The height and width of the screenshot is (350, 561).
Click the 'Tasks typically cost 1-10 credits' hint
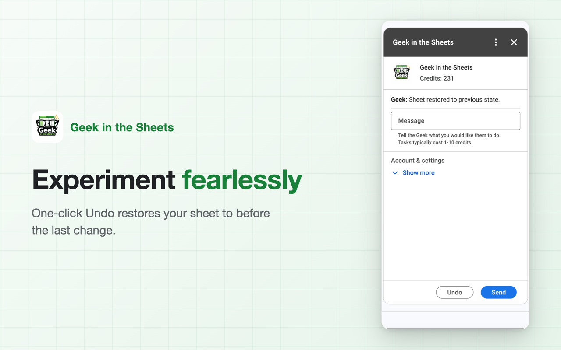pyautogui.click(x=435, y=143)
